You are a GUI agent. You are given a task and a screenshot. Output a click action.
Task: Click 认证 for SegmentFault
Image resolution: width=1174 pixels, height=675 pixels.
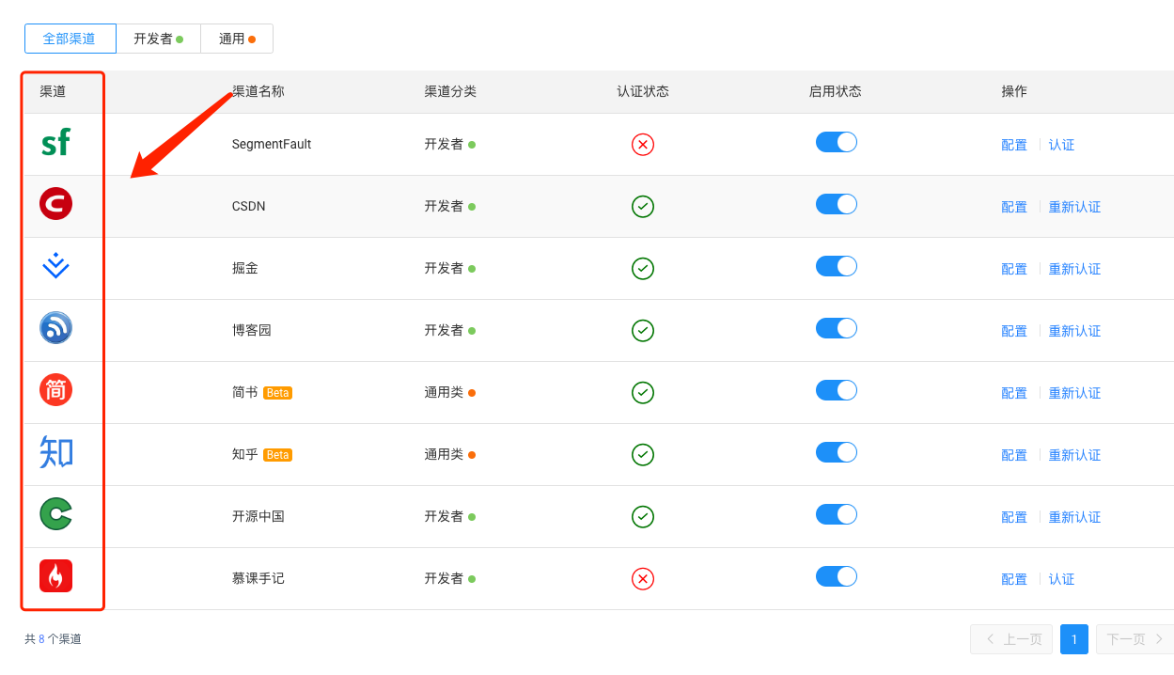(x=1062, y=145)
